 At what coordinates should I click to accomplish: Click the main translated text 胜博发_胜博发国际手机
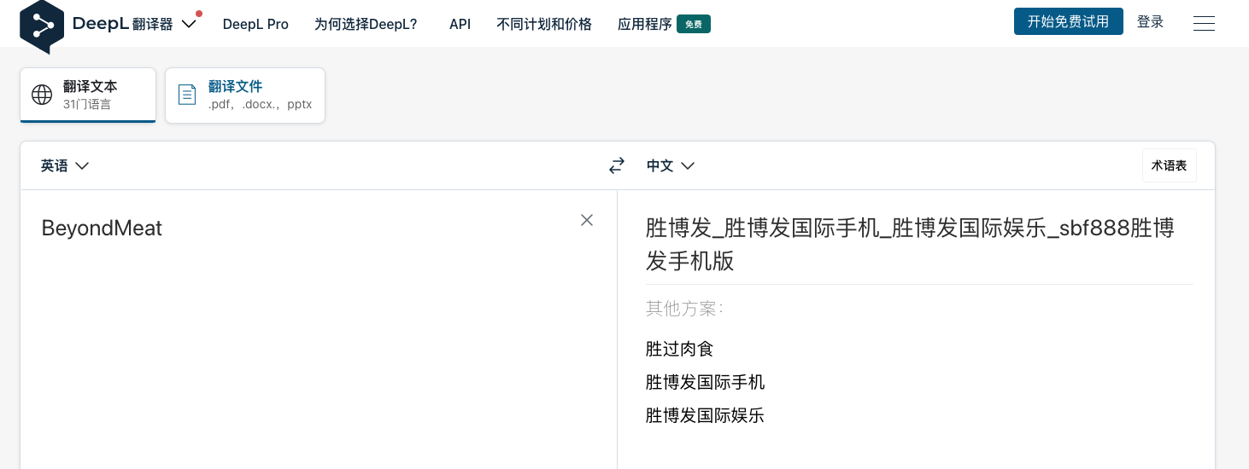click(x=910, y=244)
